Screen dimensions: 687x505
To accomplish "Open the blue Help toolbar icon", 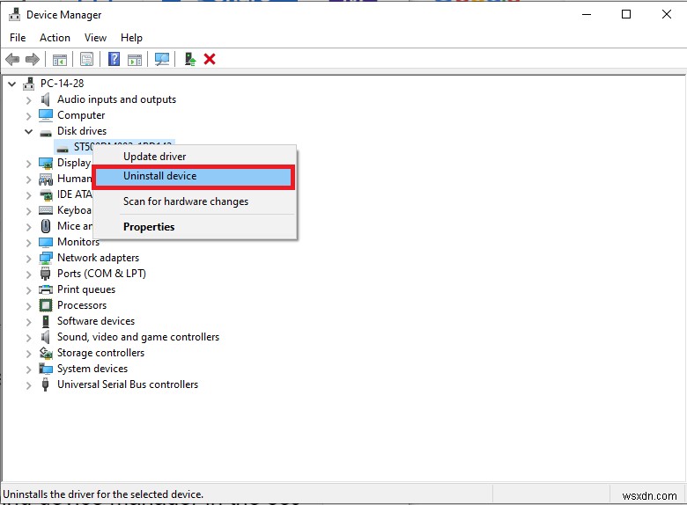I will pos(114,59).
